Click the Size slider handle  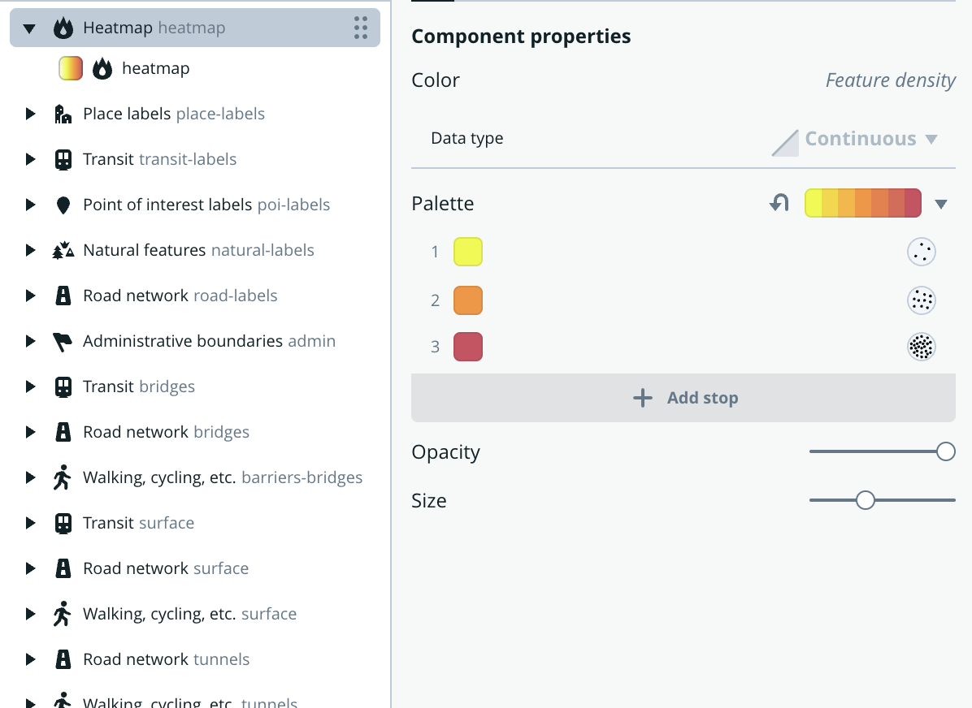(x=864, y=500)
